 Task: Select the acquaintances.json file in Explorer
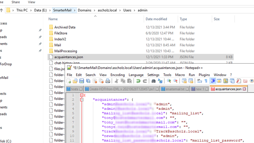click(69, 57)
